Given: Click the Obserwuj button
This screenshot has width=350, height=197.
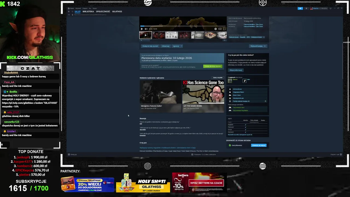Looking at the screenshot, I should click(x=165, y=46).
